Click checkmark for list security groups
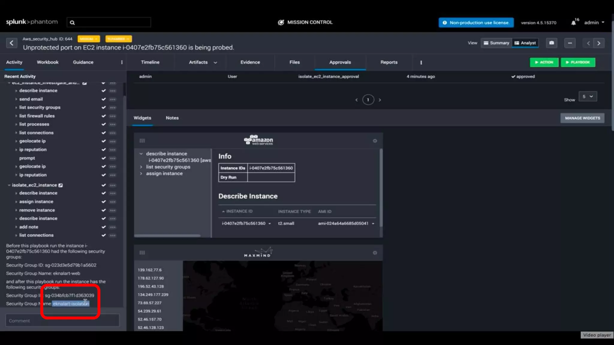Image resolution: width=614 pixels, height=345 pixels. (103, 108)
